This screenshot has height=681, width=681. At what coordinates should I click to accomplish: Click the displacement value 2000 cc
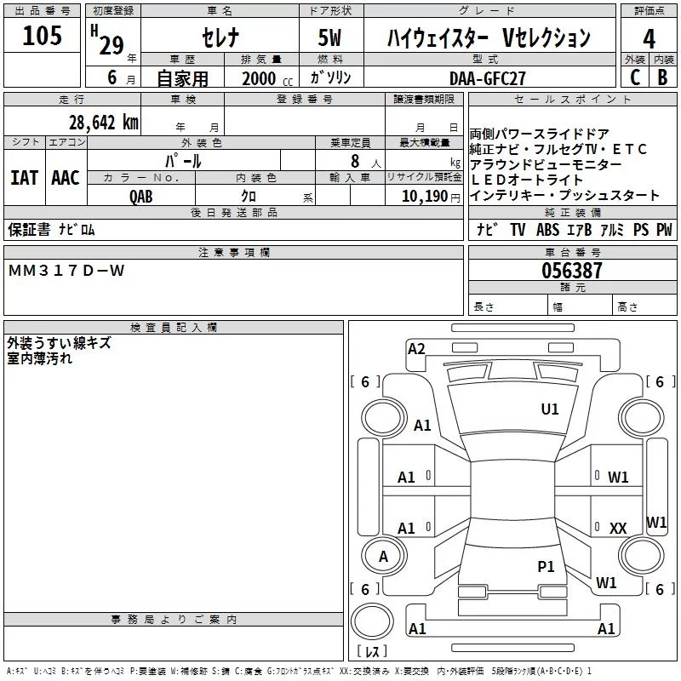[267, 78]
